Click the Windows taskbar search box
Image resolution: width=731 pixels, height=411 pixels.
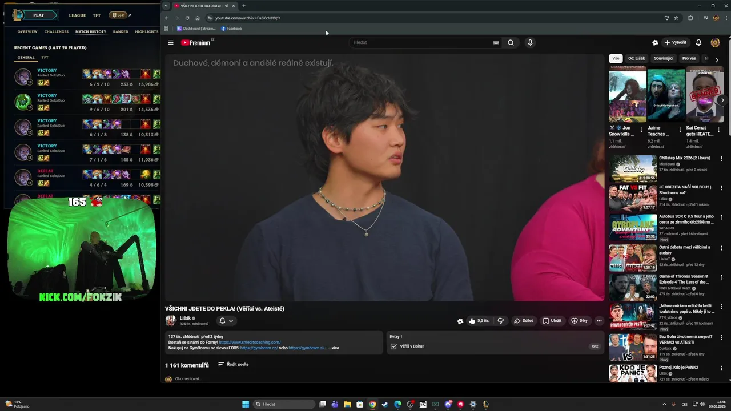click(284, 404)
